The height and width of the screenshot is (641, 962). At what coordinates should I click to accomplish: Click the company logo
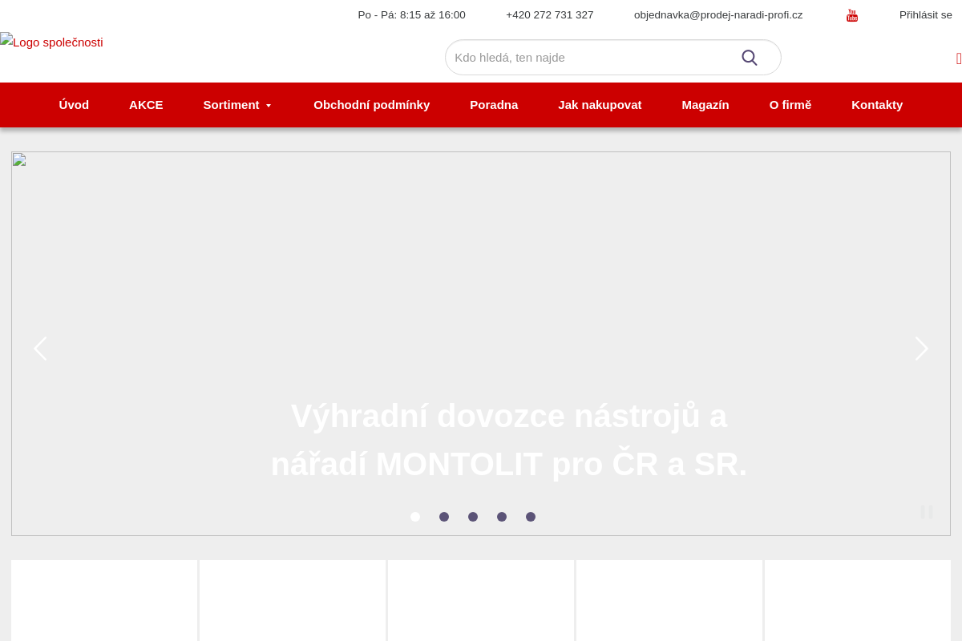(51, 42)
